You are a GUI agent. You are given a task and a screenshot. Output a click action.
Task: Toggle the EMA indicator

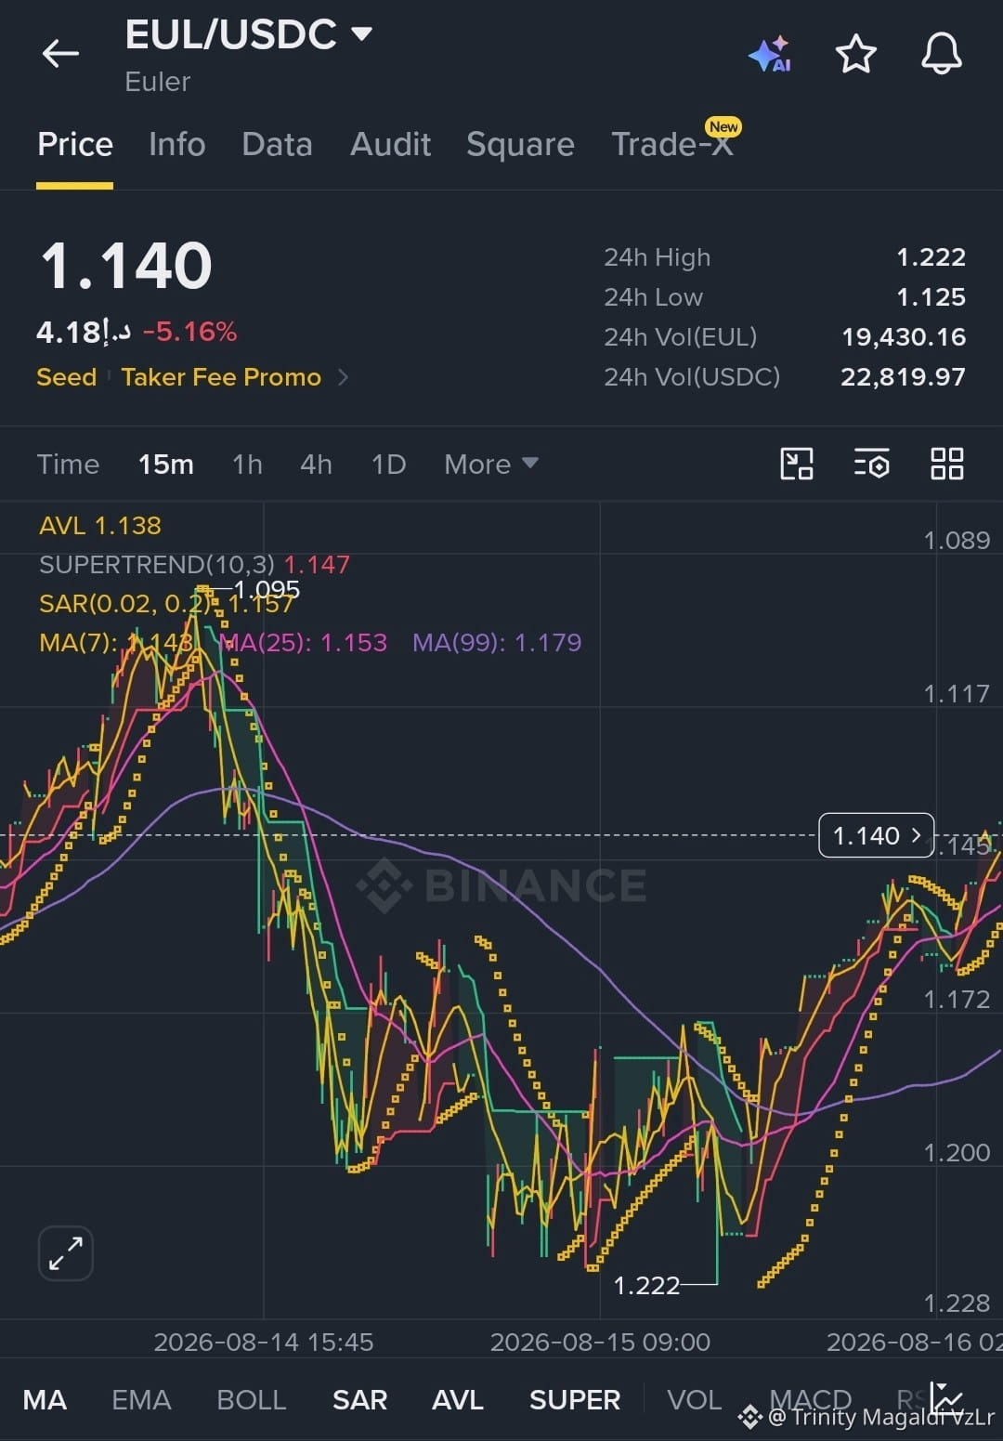(141, 1399)
